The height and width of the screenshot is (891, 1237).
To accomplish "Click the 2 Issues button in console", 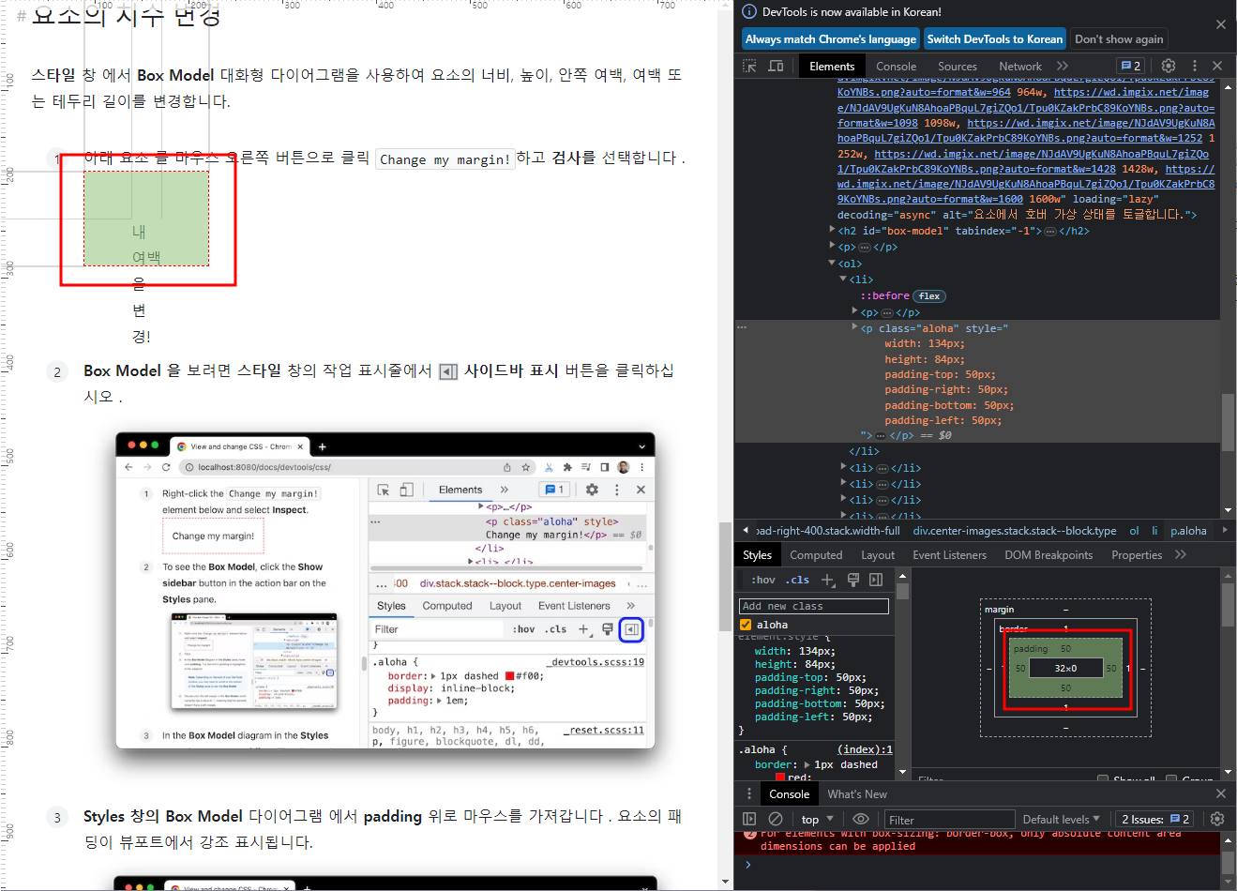I will pyautogui.click(x=1155, y=819).
